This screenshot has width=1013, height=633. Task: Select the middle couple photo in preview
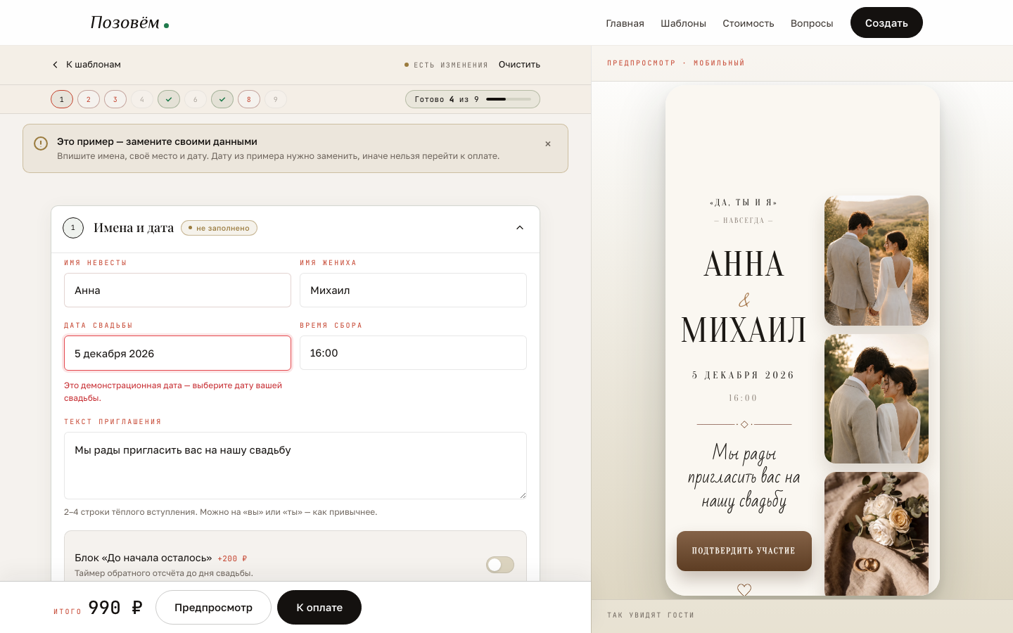pyautogui.click(x=877, y=399)
